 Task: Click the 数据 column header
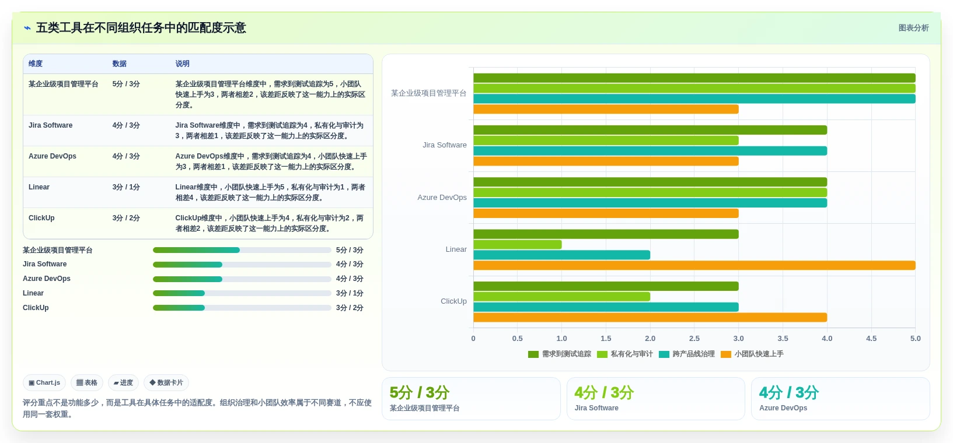click(x=120, y=64)
